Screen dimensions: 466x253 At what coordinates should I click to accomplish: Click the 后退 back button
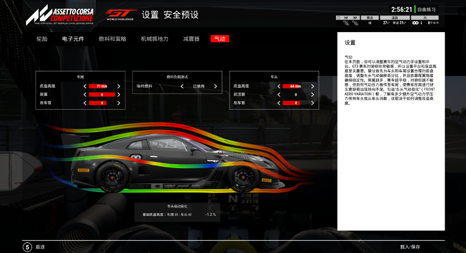click(40, 247)
